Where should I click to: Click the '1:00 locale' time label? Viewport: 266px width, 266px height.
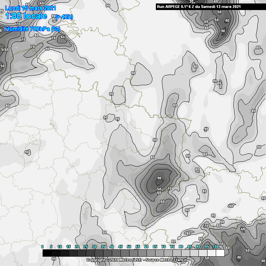[x=26, y=16]
